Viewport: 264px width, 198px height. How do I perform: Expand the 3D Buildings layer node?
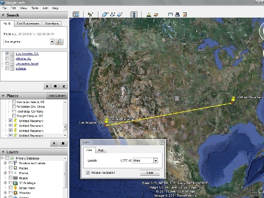[5, 183]
